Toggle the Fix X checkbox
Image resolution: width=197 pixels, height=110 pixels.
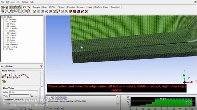click(x=5, y=104)
